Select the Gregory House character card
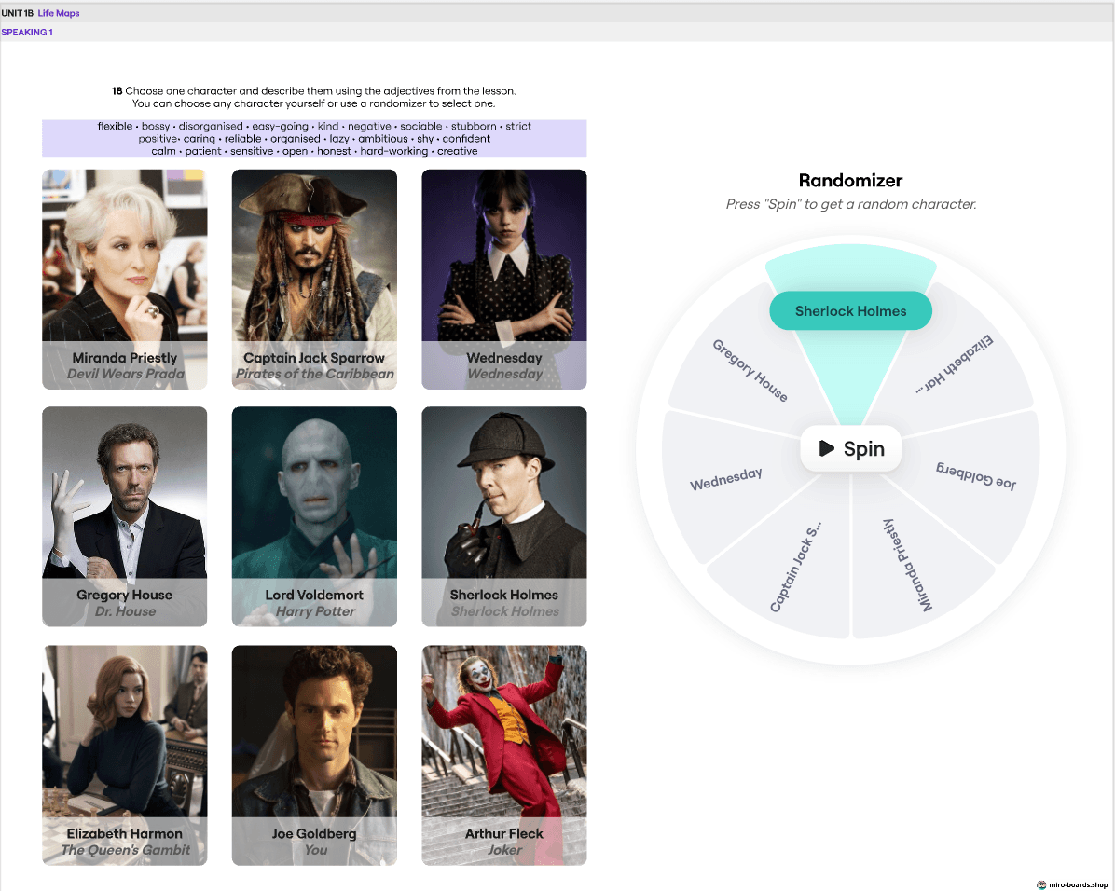 coord(124,516)
